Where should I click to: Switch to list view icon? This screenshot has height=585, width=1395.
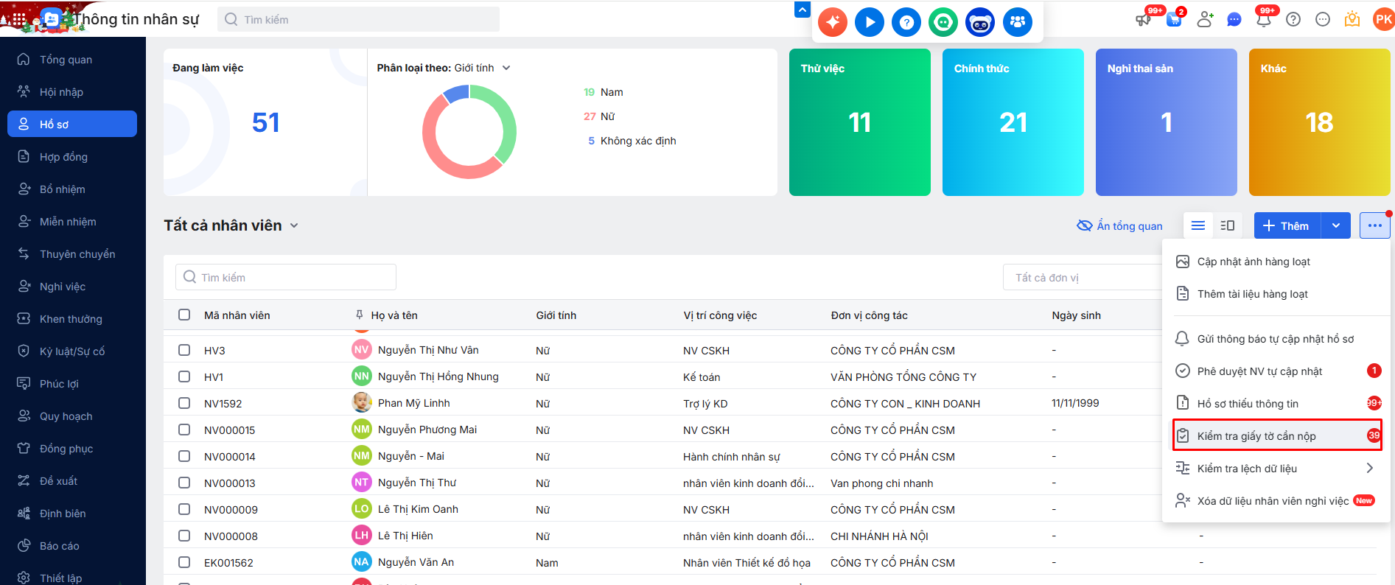pyautogui.click(x=1198, y=225)
